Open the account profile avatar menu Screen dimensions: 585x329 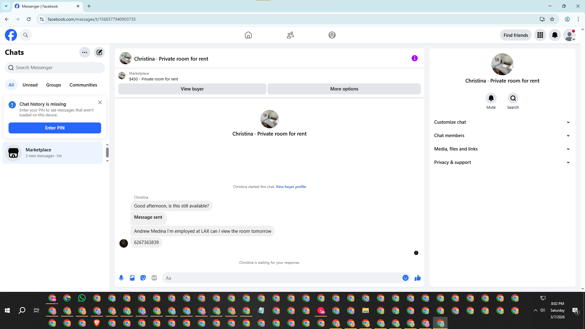click(569, 35)
